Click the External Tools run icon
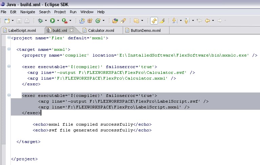Screen dimensions: 260x165 coord(65,21)
